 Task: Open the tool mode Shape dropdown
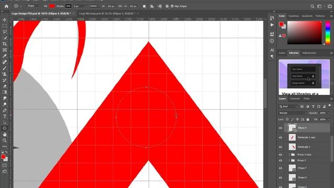(33, 6)
